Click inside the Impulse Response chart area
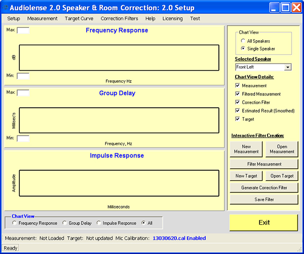The image size is (304, 254). coord(119,183)
